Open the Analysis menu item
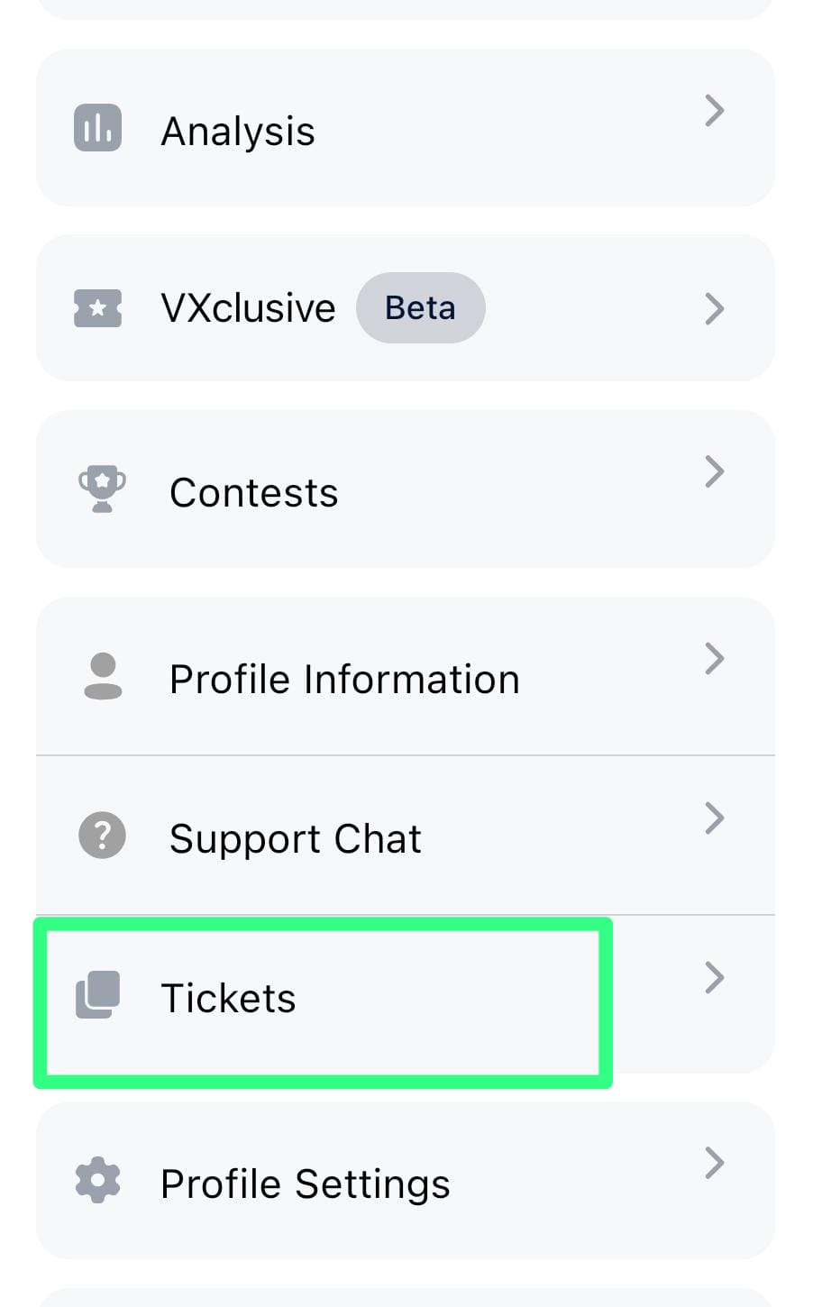 coord(238,132)
